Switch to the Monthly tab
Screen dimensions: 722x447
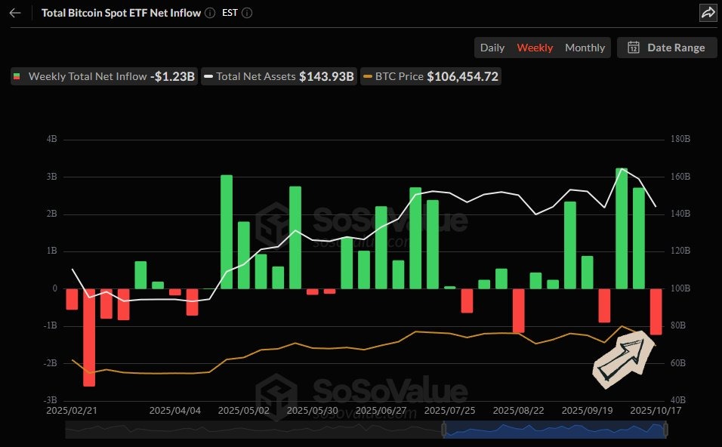tap(585, 47)
